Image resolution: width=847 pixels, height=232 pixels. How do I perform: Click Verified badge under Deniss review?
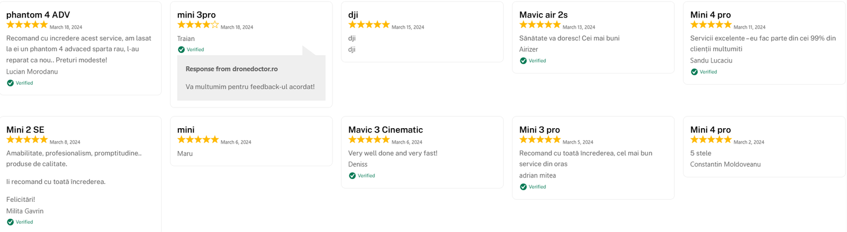click(x=352, y=176)
